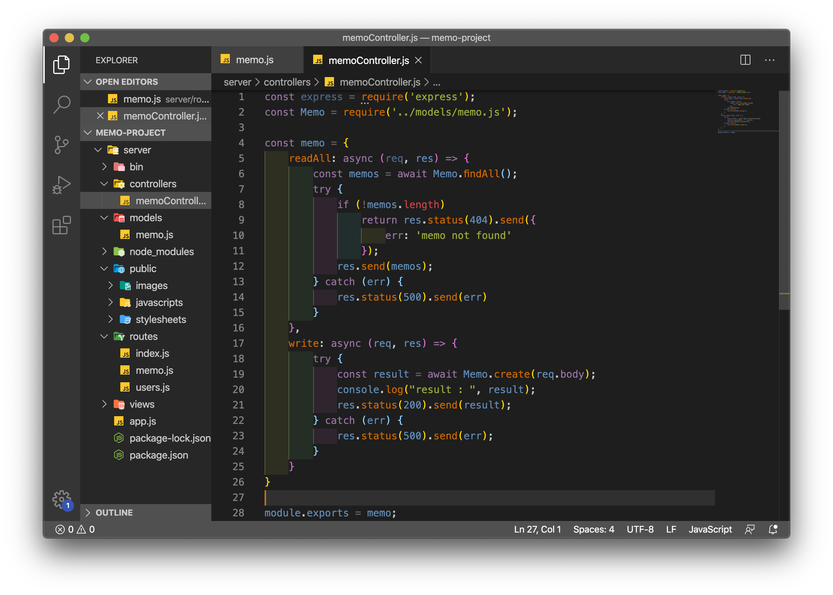833x595 pixels.
Task: Open the More Actions ellipsis menu
Action: [769, 60]
